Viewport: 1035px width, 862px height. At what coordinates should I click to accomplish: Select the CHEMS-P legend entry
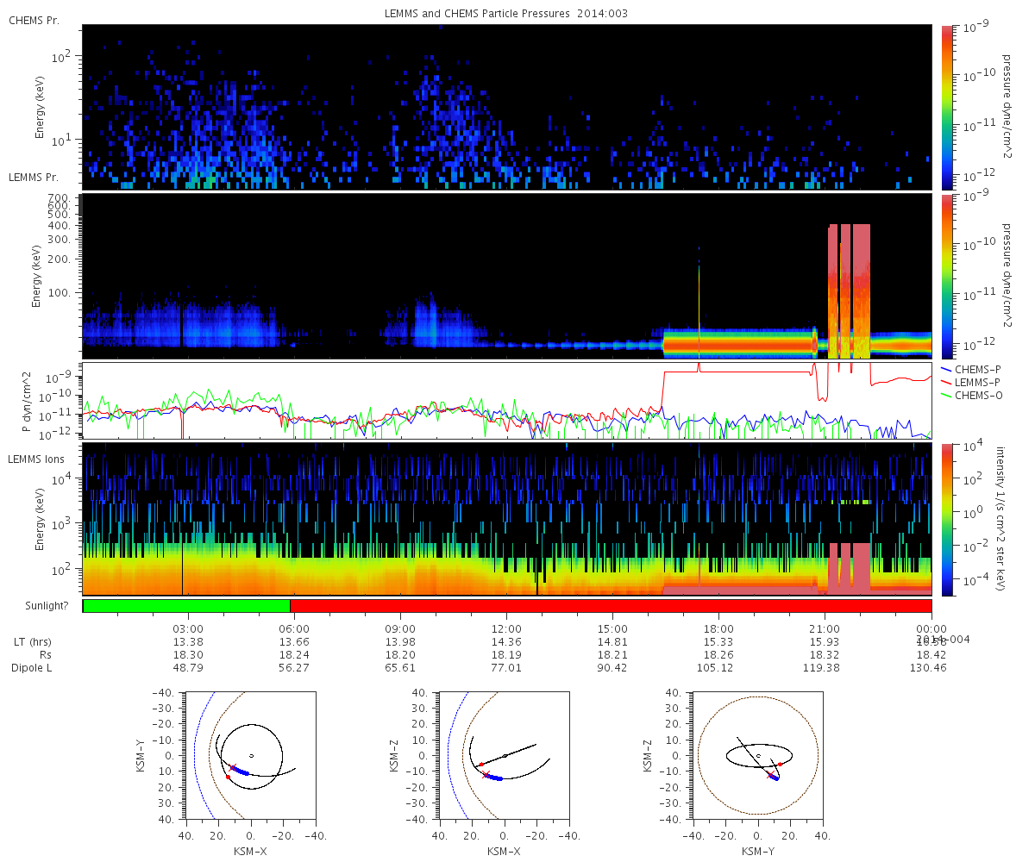[978, 369]
